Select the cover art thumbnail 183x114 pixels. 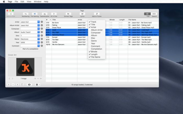(25, 67)
